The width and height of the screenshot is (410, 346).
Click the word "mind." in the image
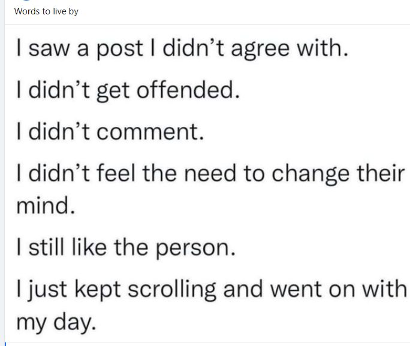pos(46,207)
